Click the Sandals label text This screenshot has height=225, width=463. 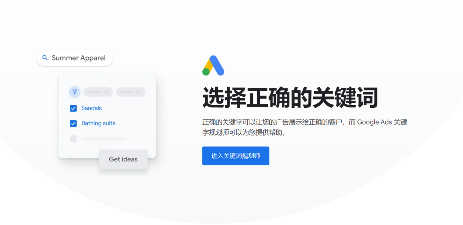click(x=91, y=108)
